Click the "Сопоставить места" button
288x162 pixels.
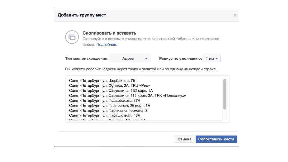point(216,139)
